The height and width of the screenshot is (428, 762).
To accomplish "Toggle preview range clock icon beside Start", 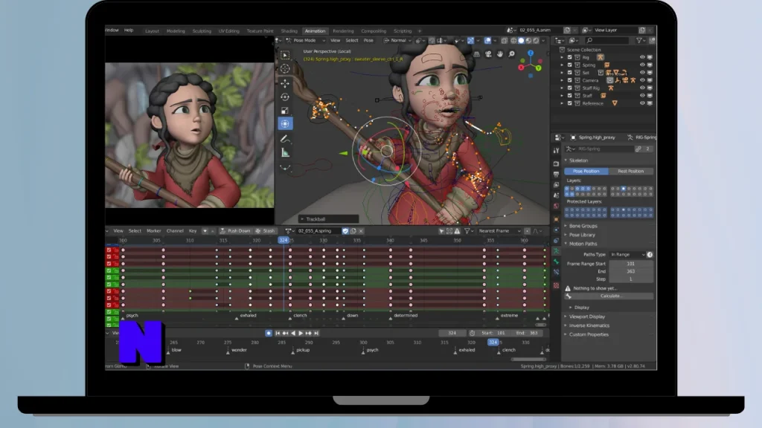I will coord(472,334).
